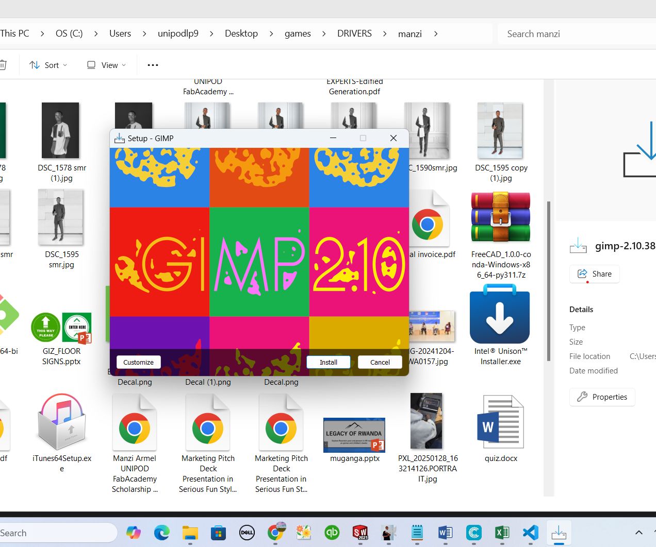The height and width of the screenshot is (547, 656).
Task: Click Customize in the GIMP setup
Action: pyautogui.click(x=138, y=362)
